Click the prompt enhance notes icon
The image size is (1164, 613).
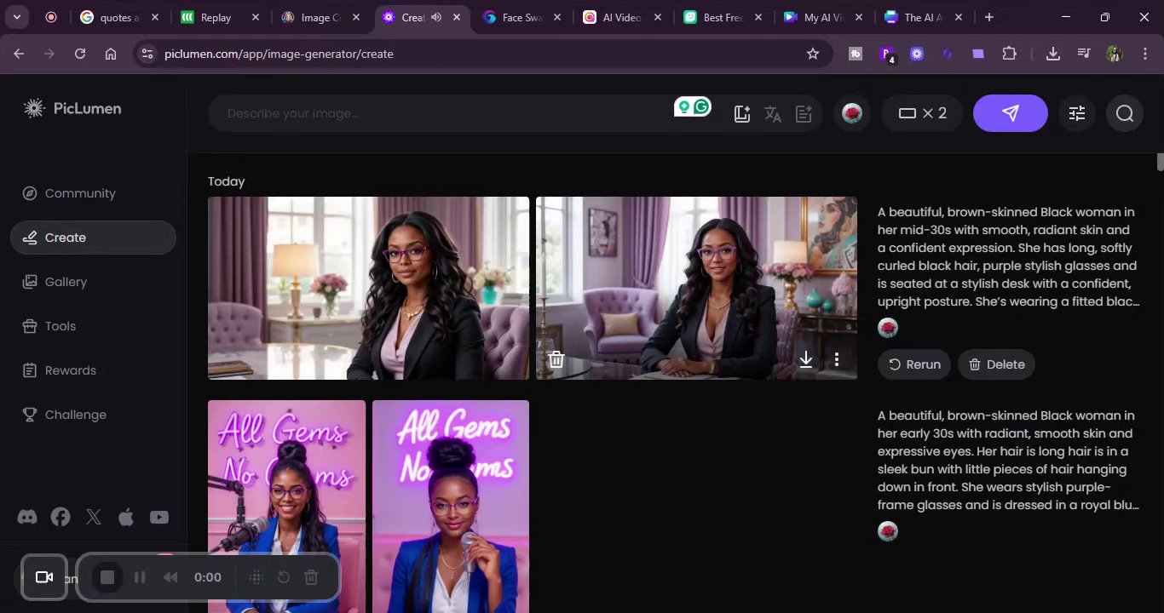click(x=804, y=114)
